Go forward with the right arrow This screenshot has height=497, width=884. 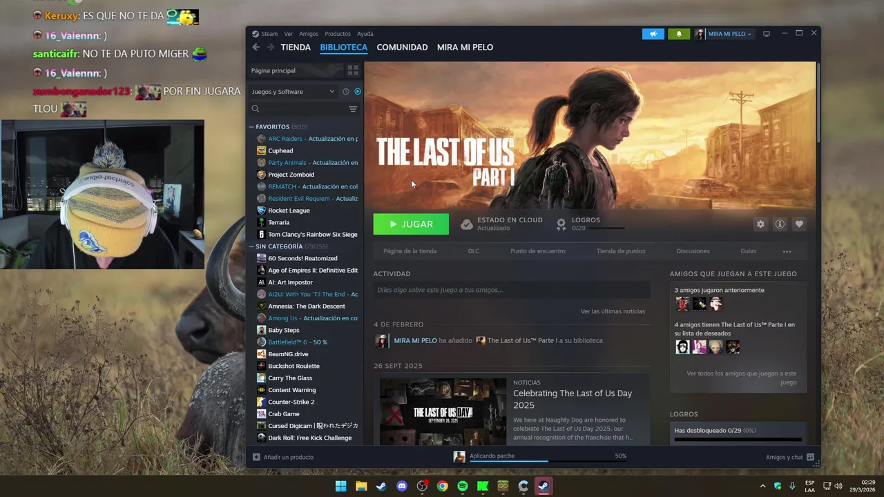pos(270,47)
